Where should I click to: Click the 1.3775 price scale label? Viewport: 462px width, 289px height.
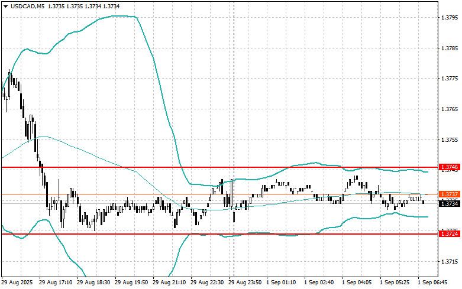(450, 78)
